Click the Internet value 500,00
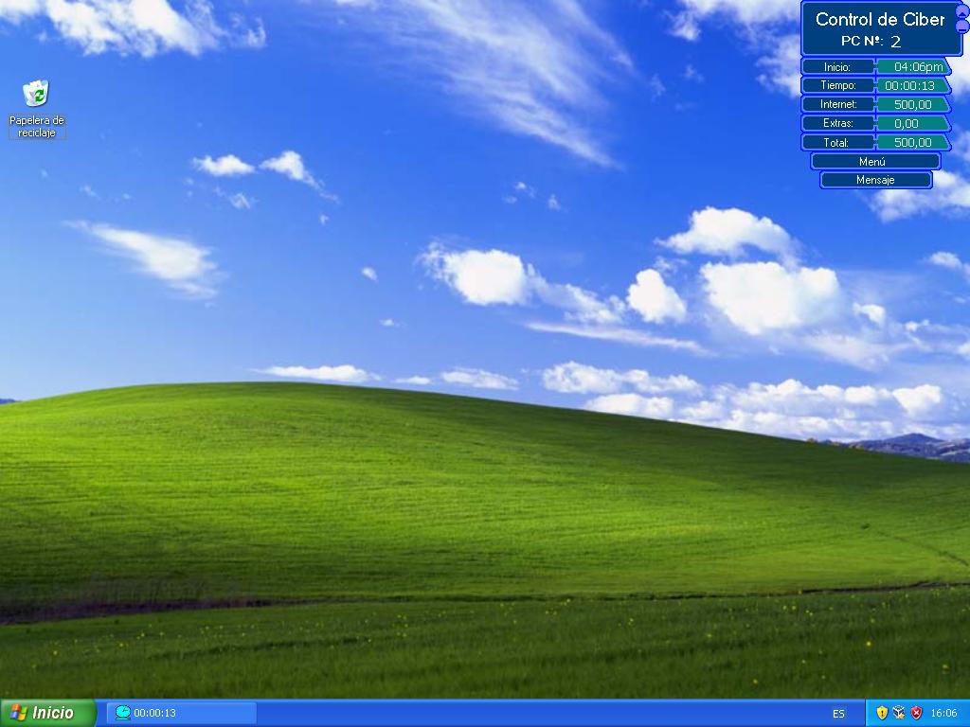 pyautogui.click(x=914, y=104)
